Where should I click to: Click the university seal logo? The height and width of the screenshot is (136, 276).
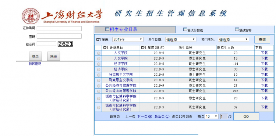[x=31, y=16]
